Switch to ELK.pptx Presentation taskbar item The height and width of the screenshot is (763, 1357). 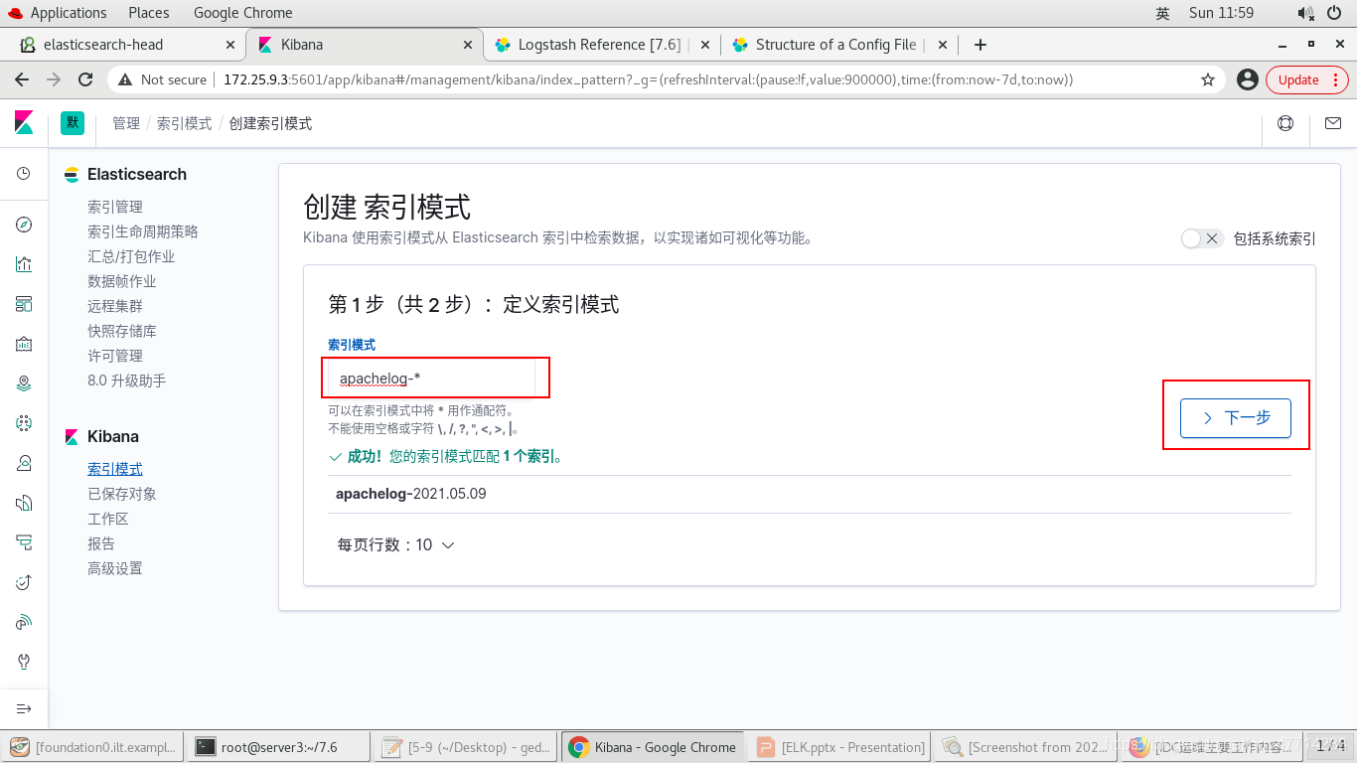(x=840, y=747)
